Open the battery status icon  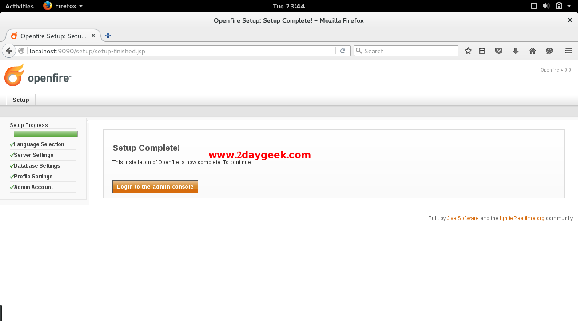click(559, 6)
